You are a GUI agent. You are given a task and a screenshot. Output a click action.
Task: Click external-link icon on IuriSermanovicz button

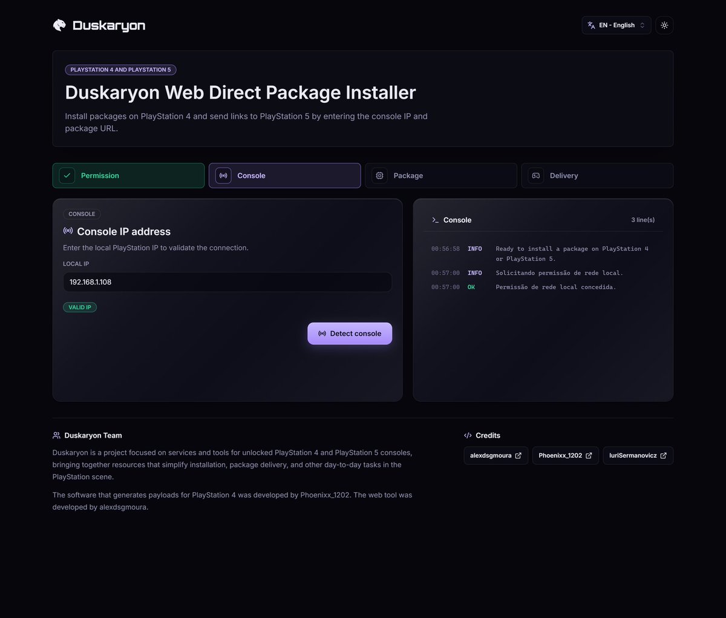pyautogui.click(x=663, y=456)
